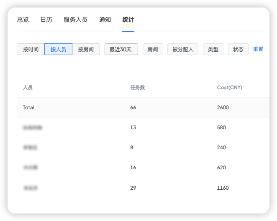Open the 被分配人 filter dropdown
277x221 pixels.
pyautogui.click(x=183, y=49)
